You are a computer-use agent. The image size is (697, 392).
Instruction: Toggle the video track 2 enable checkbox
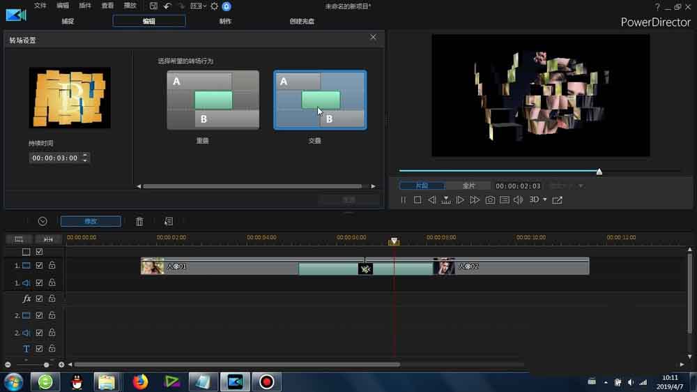point(39,315)
